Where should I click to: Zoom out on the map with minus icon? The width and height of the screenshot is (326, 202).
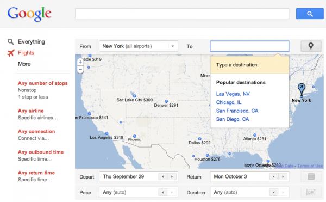tap(80, 69)
